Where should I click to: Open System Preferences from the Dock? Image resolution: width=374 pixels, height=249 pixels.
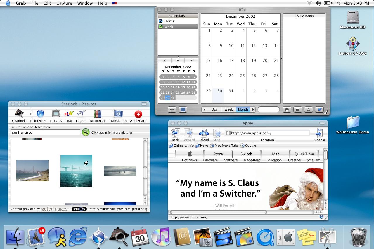(x=286, y=237)
